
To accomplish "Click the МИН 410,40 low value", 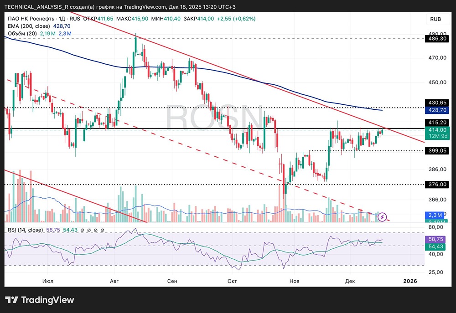I will (x=166, y=19).
